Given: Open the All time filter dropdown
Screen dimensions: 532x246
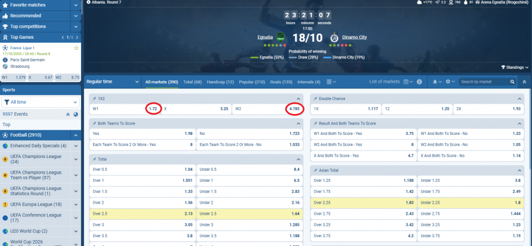Looking at the screenshot, I should pos(40,102).
